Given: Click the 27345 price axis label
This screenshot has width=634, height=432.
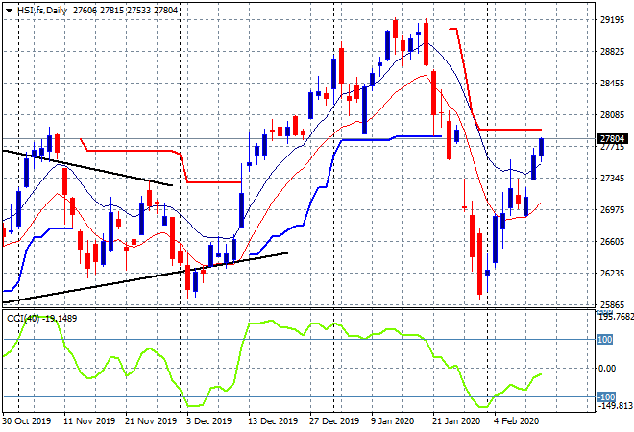Looking at the screenshot, I should coord(612,179).
